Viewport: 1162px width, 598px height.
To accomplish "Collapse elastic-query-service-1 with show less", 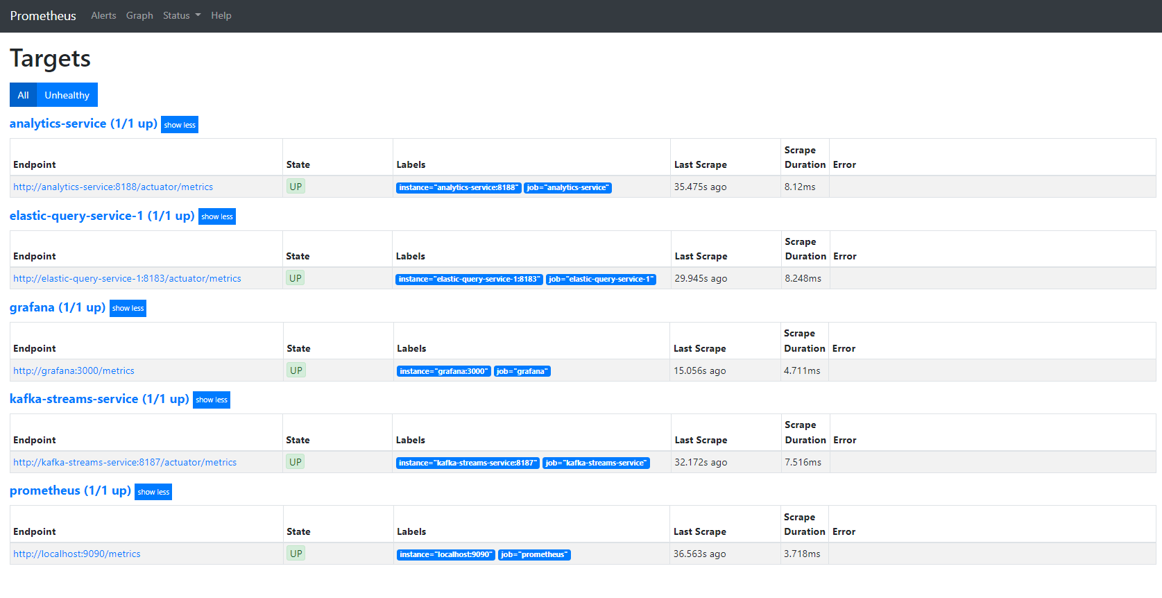I will click(x=217, y=216).
